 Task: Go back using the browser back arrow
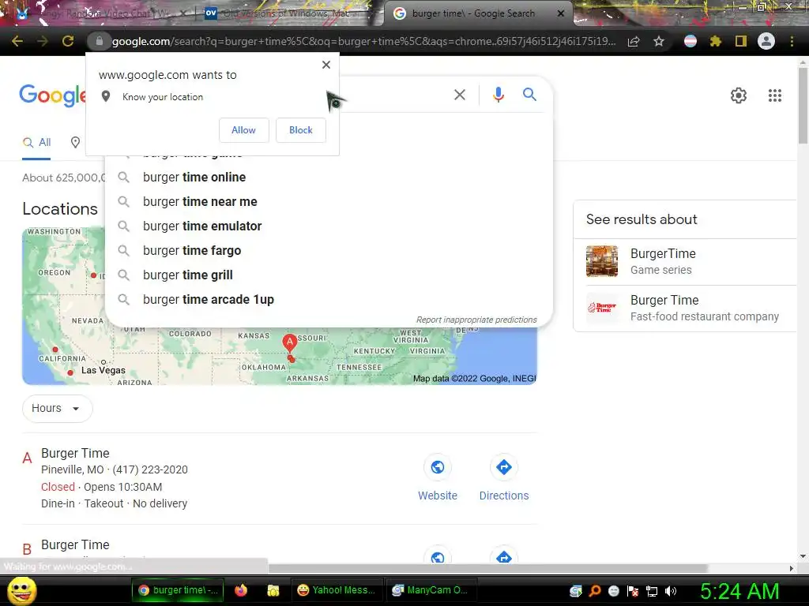point(17,41)
